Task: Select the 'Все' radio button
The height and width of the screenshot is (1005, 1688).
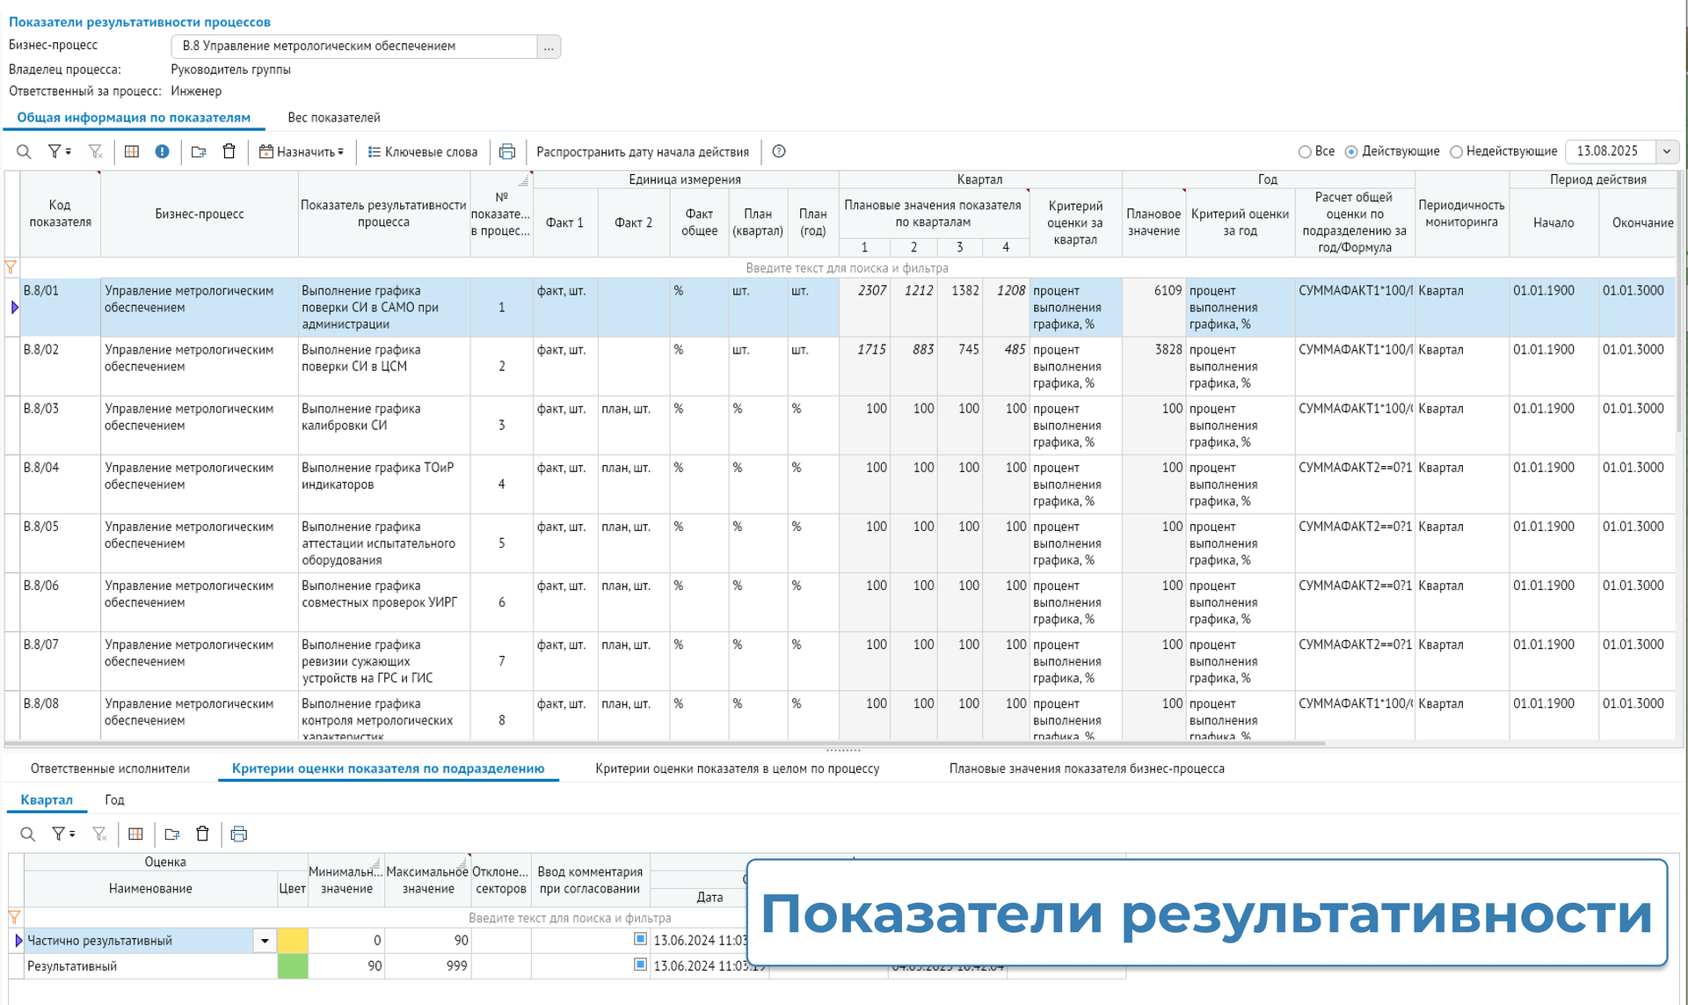Action: tap(1305, 152)
